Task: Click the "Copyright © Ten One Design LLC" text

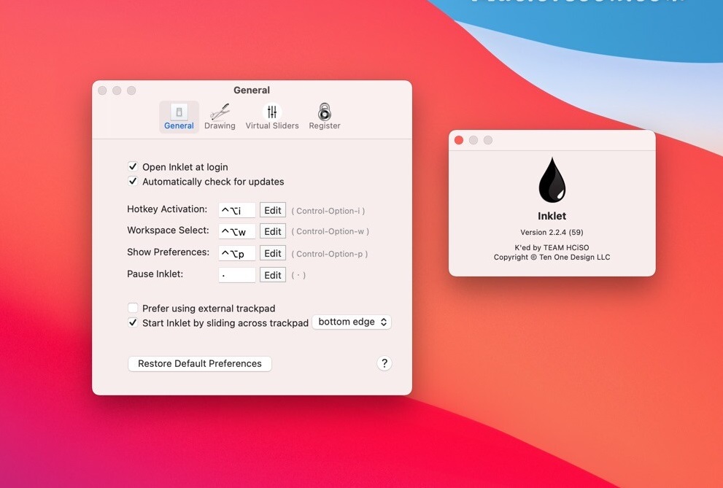Action: [552, 257]
